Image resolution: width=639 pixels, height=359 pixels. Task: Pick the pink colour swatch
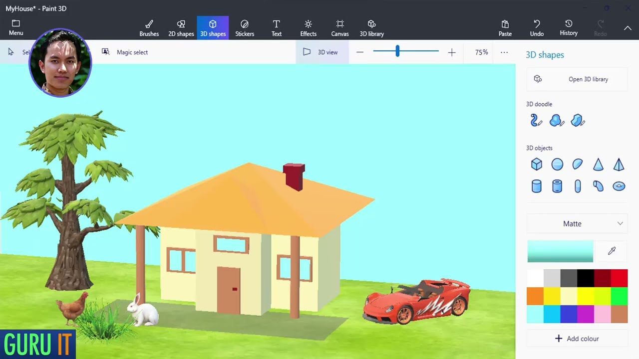(x=603, y=314)
